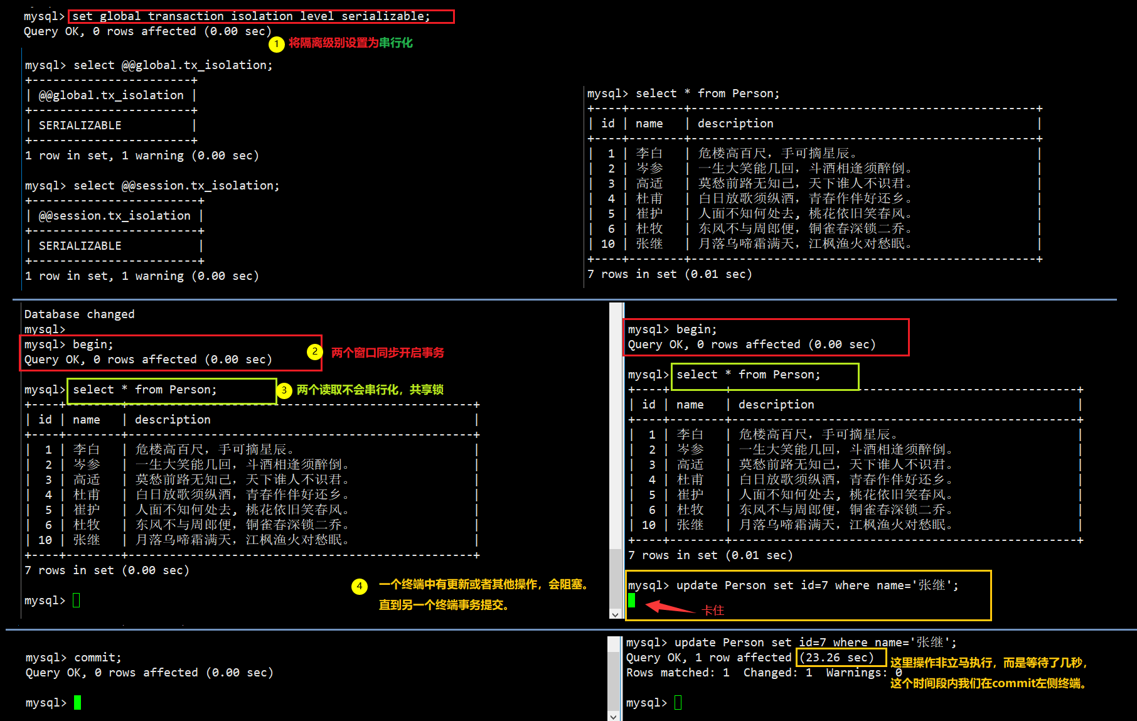Viewport: 1137px width, 721px height.
Task: Click the '@@global.tx_isolation' column header
Action: click(111, 95)
